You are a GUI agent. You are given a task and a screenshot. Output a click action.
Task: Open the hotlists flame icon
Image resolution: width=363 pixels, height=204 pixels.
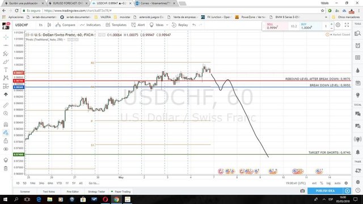coord(358,70)
